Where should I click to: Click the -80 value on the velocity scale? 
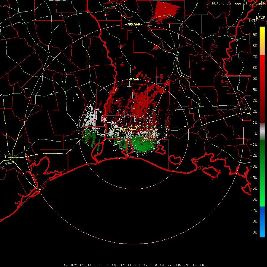(254, 221)
